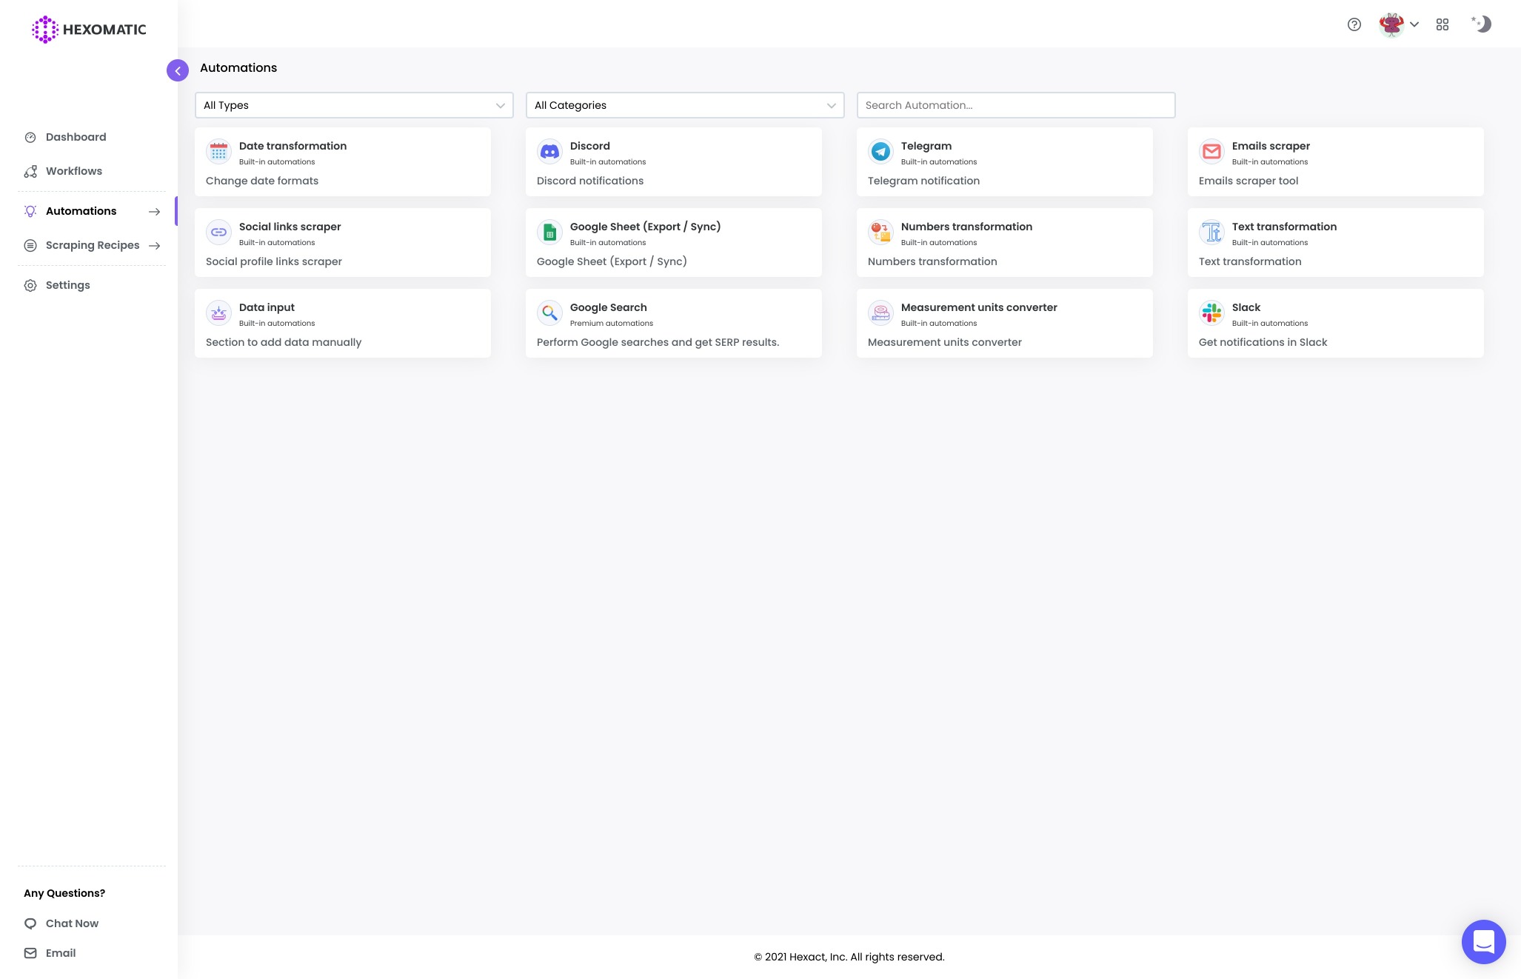The height and width of the screenshot is (979, 1521).
Task: Click the Chat Now link
Action: (72, 923)
